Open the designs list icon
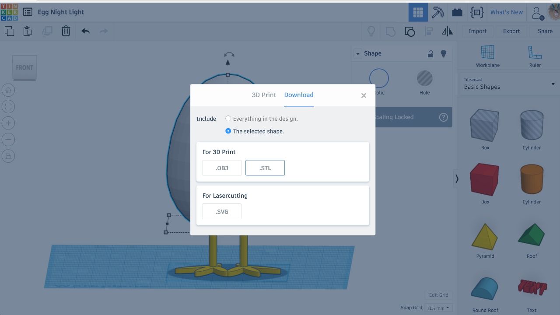 28,12
